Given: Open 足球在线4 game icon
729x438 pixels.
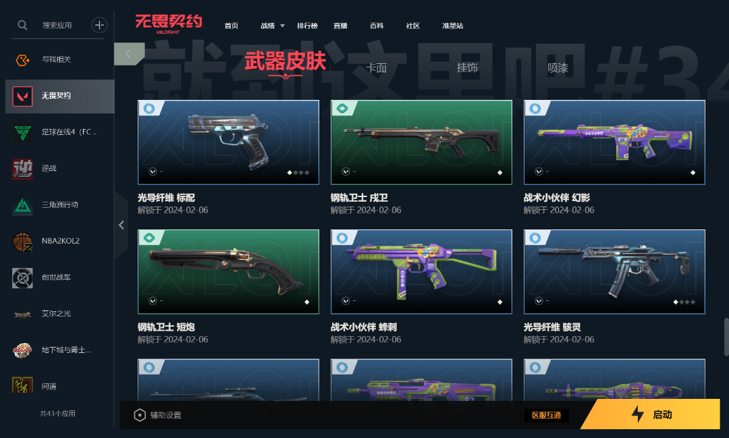Looking at the screenshot, I should [x=22, y=132].
